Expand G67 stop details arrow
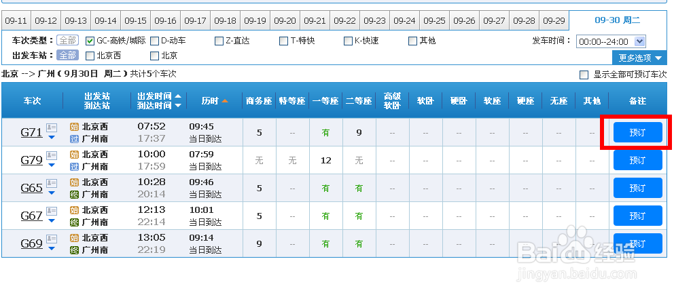The height and width of the screenshot is (297, 674). point(52,221)
